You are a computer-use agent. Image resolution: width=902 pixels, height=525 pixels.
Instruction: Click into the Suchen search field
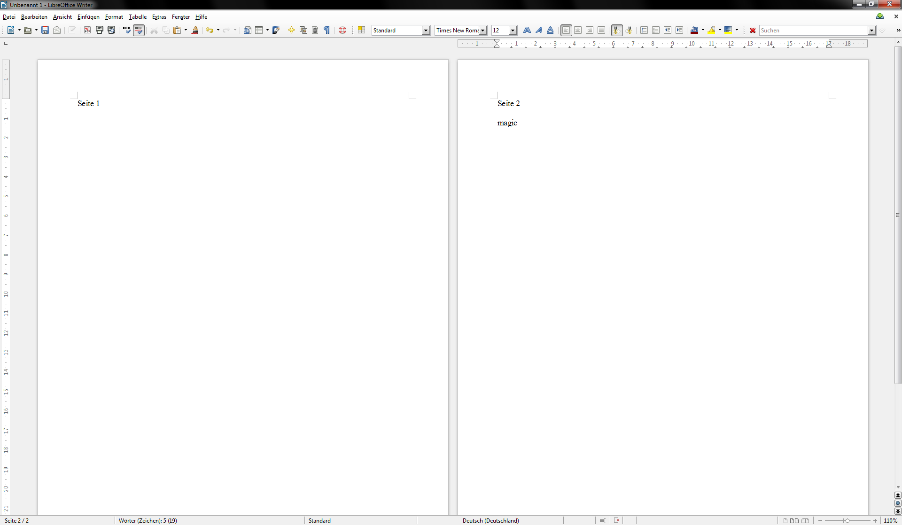[813, 30]
